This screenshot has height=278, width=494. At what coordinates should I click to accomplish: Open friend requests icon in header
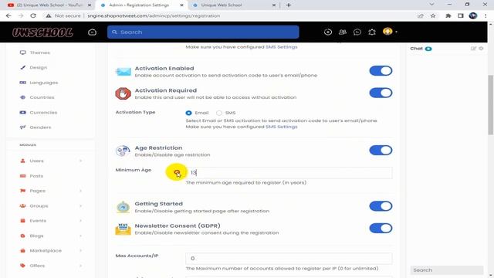tap(343, 32)
